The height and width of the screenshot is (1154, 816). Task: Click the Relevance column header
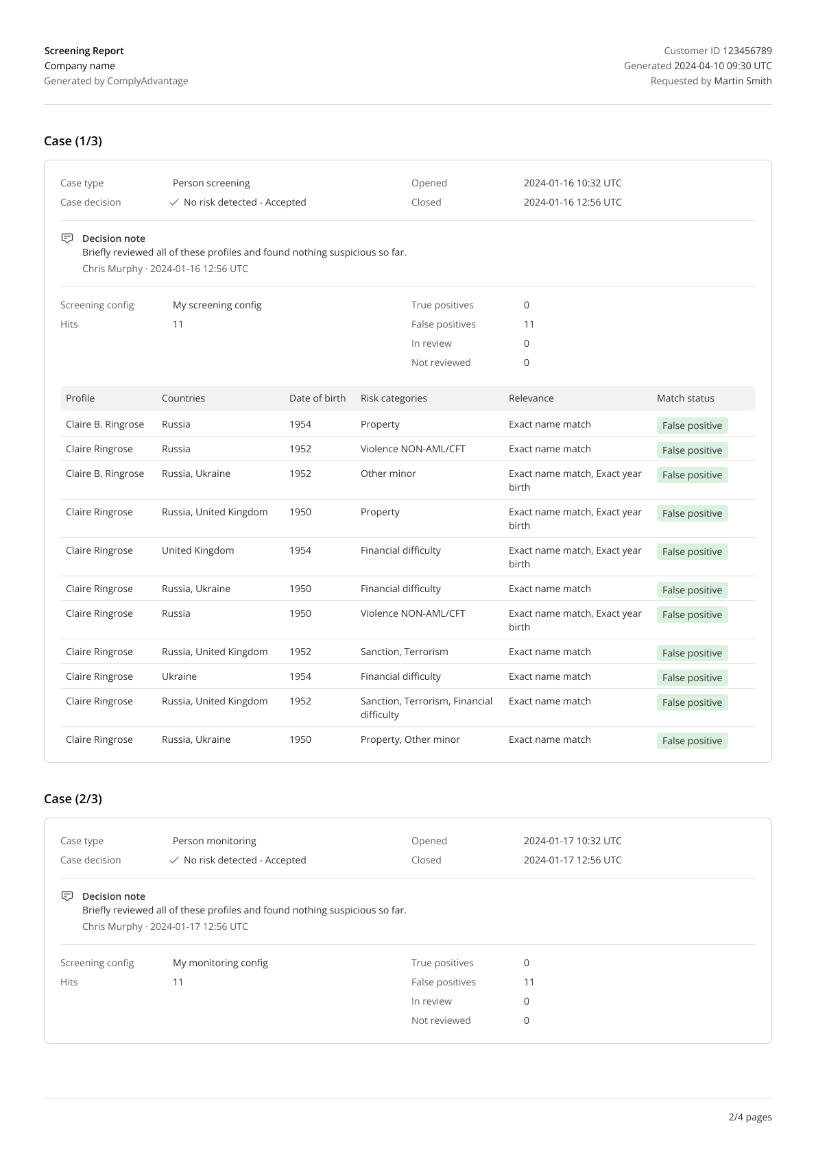click(x=531, y=398)
